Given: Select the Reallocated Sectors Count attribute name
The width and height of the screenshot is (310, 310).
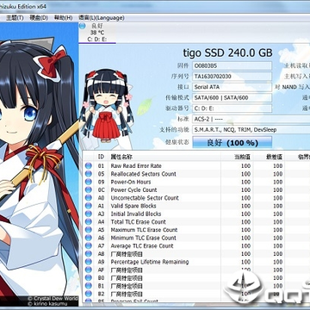Looking at the screenshot, I should [144, 174].
